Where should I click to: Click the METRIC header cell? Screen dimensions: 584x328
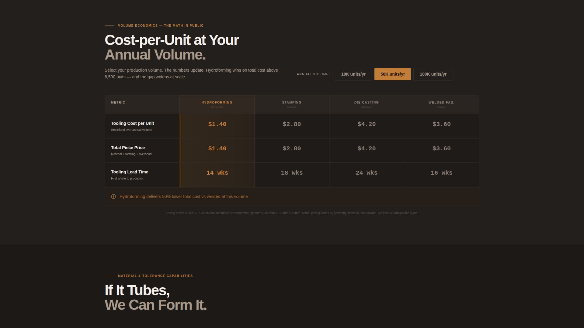pos(118,102)
